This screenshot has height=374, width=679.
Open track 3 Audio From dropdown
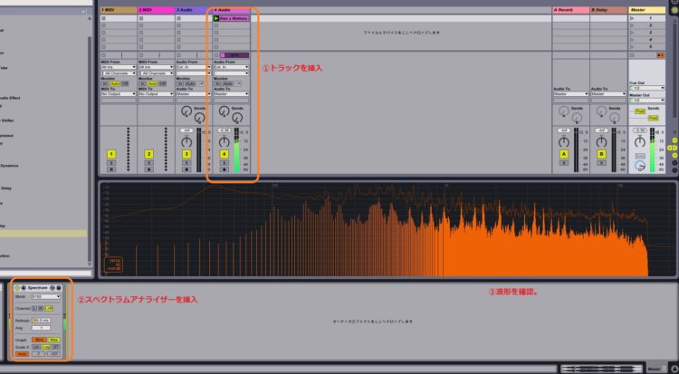[x=194, y=67]
